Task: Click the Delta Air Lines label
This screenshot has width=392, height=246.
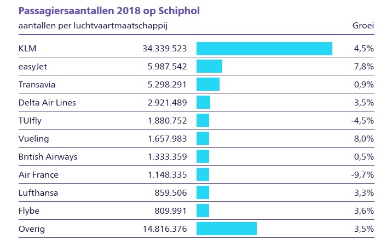Action: 47,102
